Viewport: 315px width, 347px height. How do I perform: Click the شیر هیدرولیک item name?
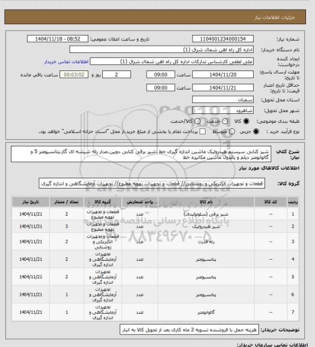coord(206,227)
